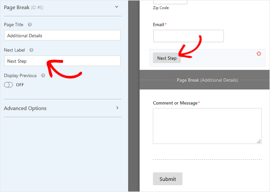Click the Next Label text field

pyautogui.click(x=62, y=61)
